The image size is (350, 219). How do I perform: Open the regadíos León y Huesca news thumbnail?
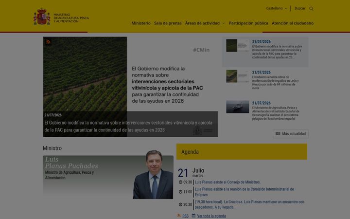(238, 76)
